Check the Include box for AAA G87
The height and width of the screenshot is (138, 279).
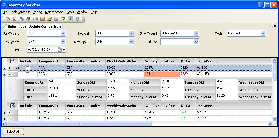(x=28, y=68)
